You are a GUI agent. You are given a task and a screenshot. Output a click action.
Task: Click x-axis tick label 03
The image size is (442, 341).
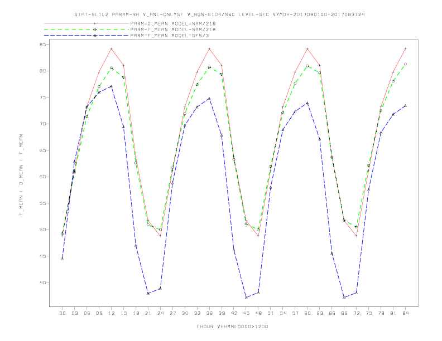(x=74, y=313)
